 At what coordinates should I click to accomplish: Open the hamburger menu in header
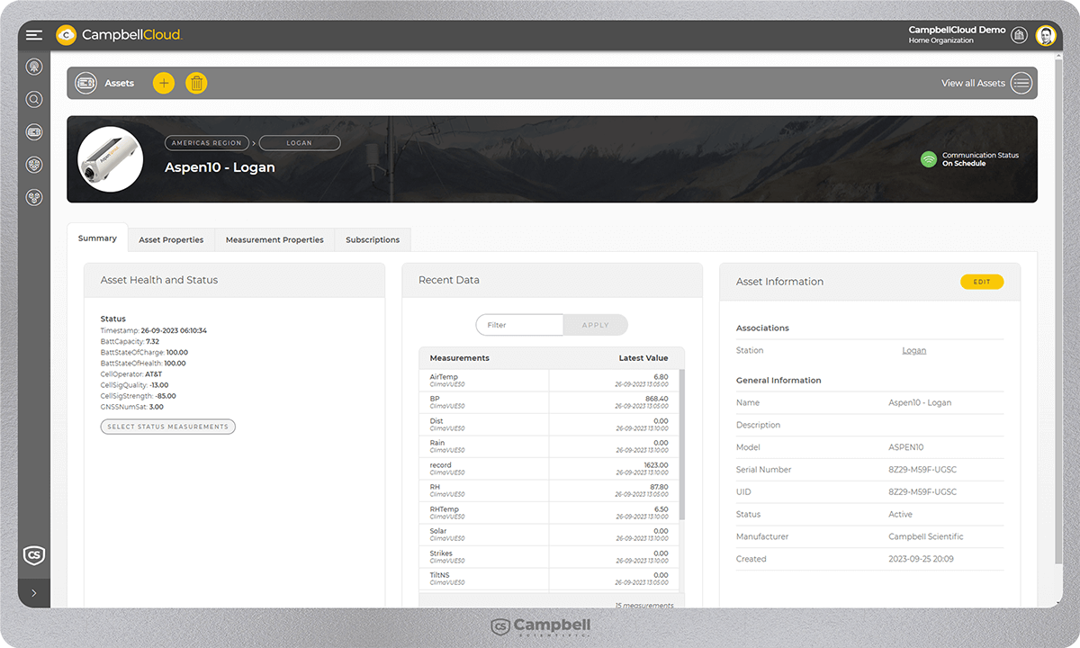point(34,35)
